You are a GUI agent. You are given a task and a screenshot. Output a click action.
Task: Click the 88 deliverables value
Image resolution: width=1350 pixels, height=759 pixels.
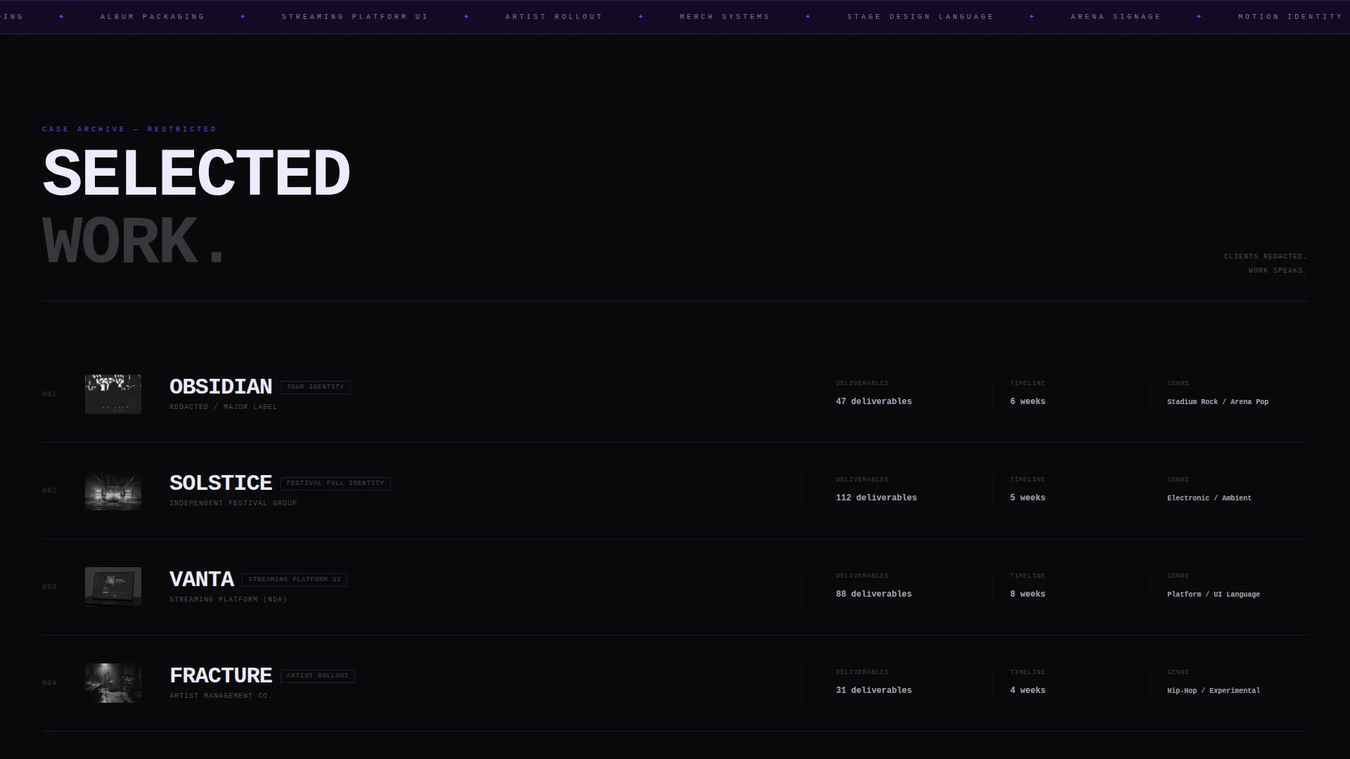tap(873, 595)
